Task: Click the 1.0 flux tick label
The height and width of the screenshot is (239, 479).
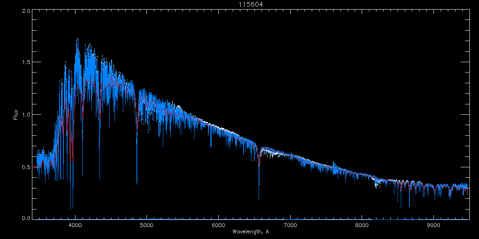Action: [x=26, y=115]
